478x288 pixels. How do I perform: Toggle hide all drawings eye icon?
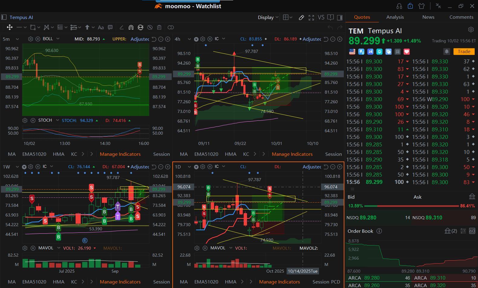(x=150, y=27)
